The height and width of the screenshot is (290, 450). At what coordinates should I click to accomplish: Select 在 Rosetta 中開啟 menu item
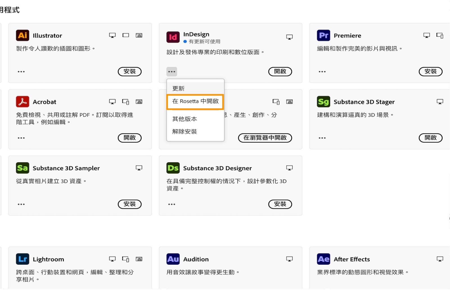pos(195,101)
